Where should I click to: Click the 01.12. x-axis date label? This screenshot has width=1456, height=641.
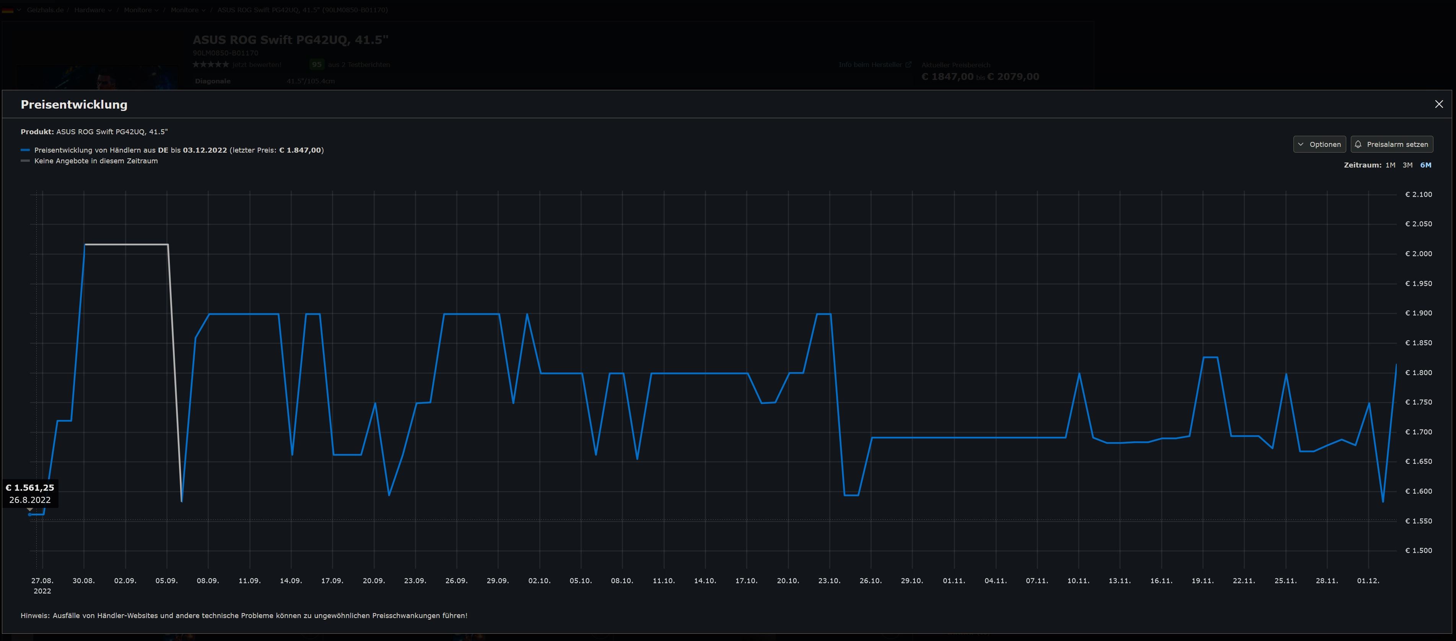tap(1368, 581)
